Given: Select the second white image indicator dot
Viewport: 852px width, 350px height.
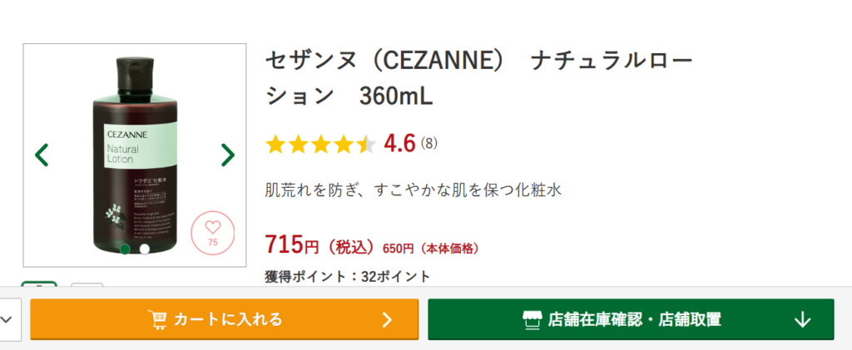Looking at the screenshot, I should (x=144, y=249).
